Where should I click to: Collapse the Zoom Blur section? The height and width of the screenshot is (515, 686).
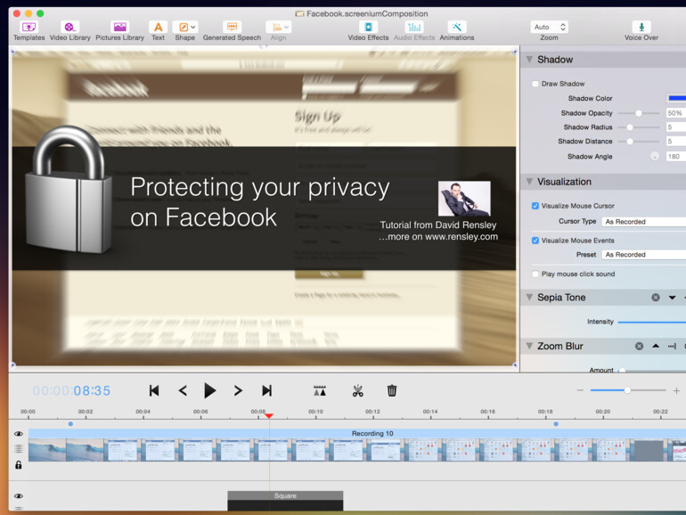529,346
